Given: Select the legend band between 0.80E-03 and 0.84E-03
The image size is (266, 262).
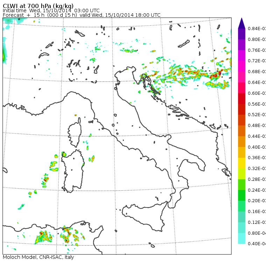Looking at the screenshot, I should pos(241,34).
